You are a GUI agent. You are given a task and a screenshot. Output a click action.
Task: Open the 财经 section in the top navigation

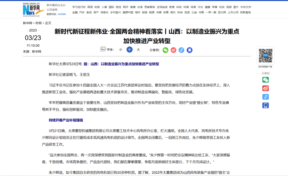(x=118, y=7)
